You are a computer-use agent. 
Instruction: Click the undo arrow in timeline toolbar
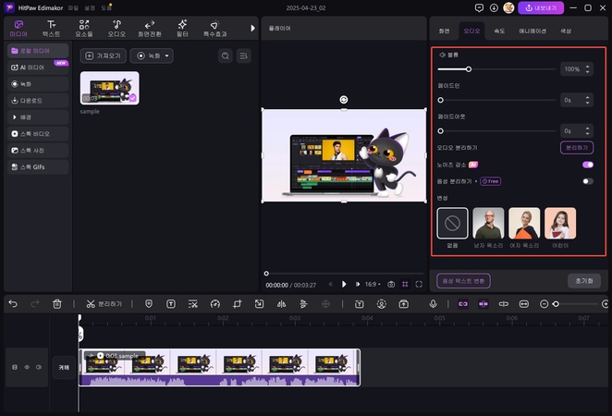point(13,303)
